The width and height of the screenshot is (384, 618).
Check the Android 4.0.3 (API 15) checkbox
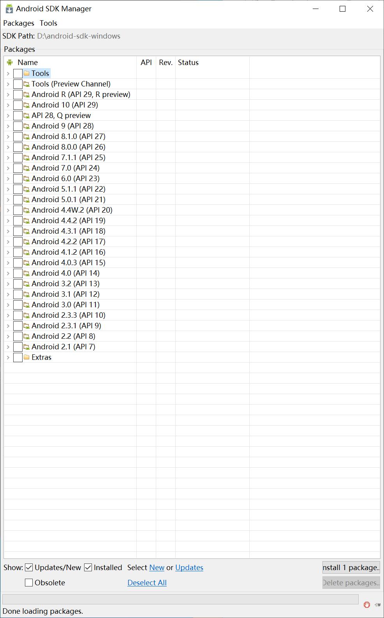coord(18,263)
